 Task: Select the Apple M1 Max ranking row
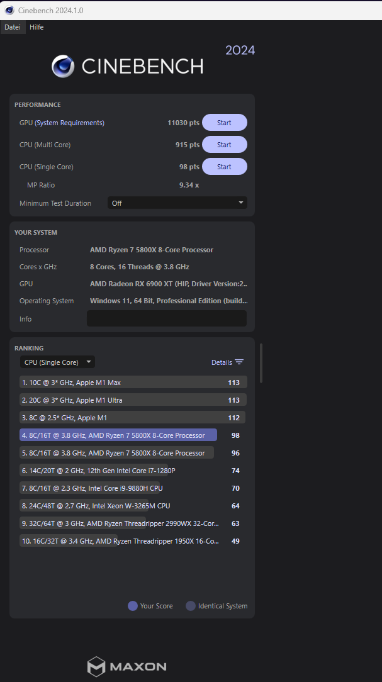pyautogui.click(x=133, y=383)
